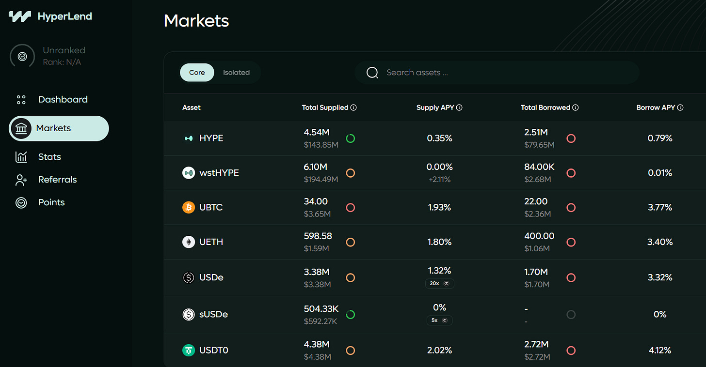Click USDe '3.32%' borrow APY
706x367 pixels.
660,277
